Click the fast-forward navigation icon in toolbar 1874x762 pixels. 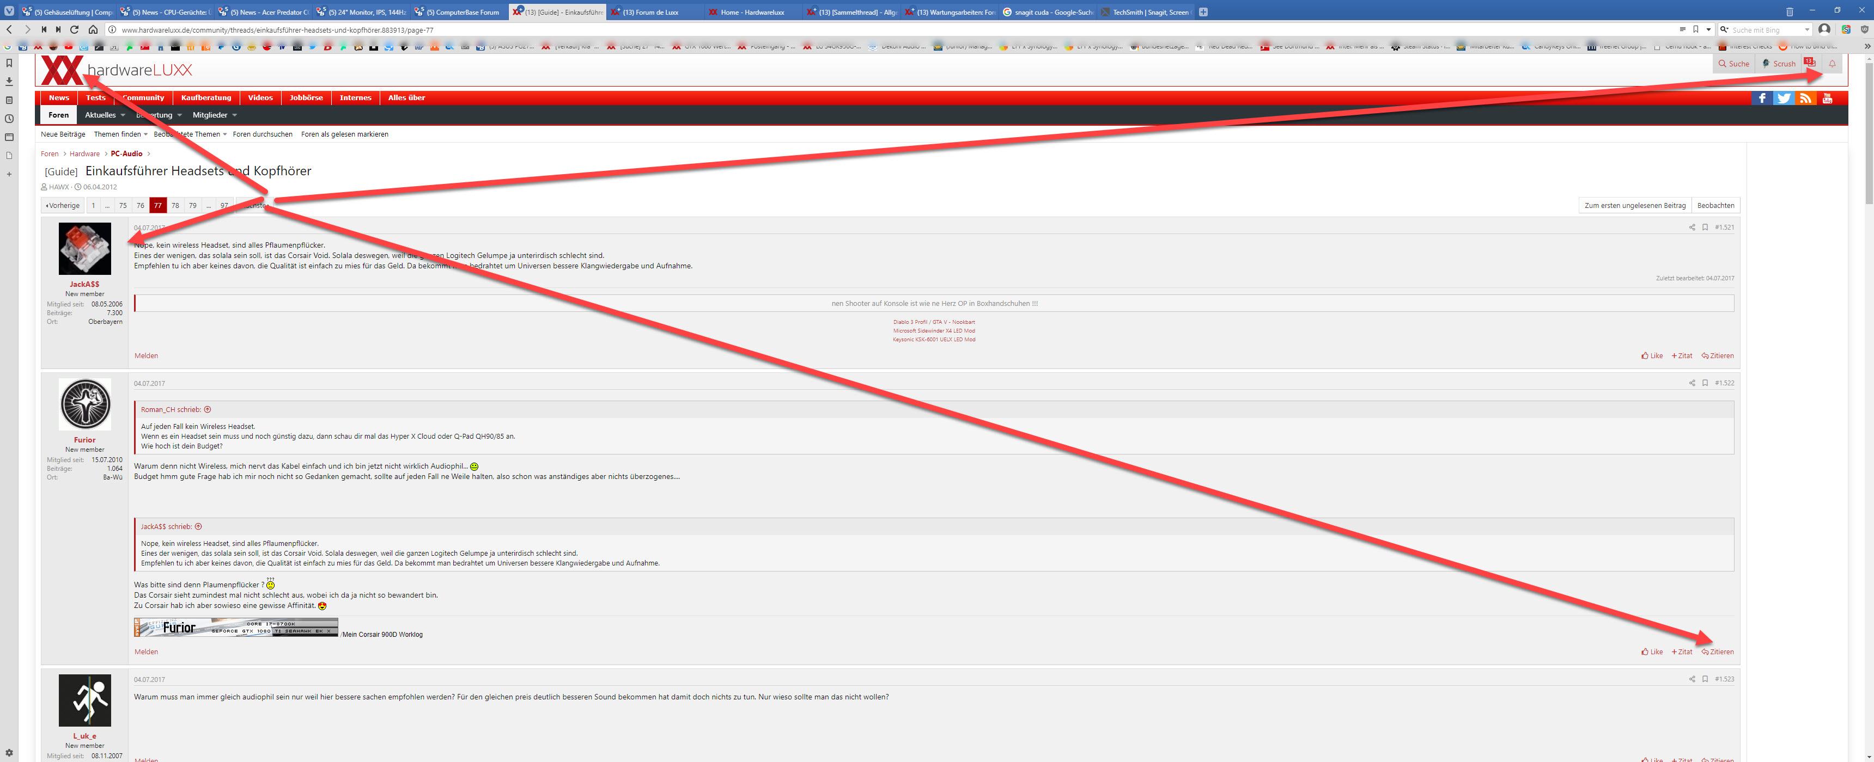tap(58, 30)
